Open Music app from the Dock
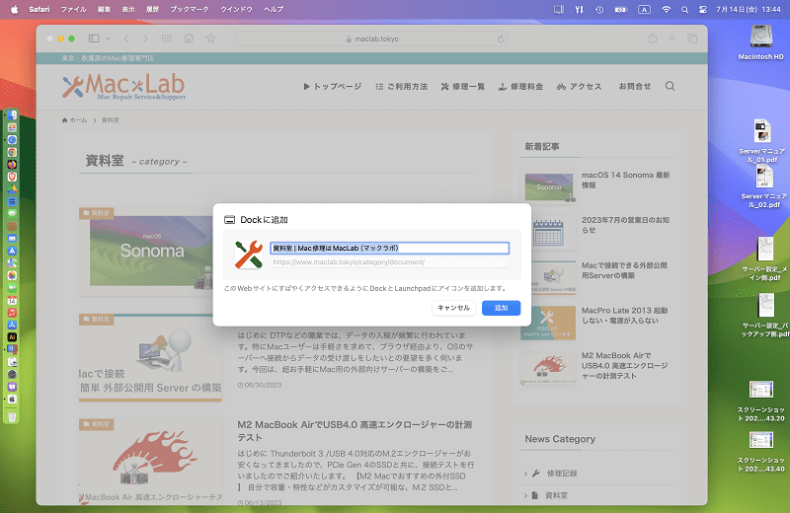 pyautogui.click(x=12, y=313)
